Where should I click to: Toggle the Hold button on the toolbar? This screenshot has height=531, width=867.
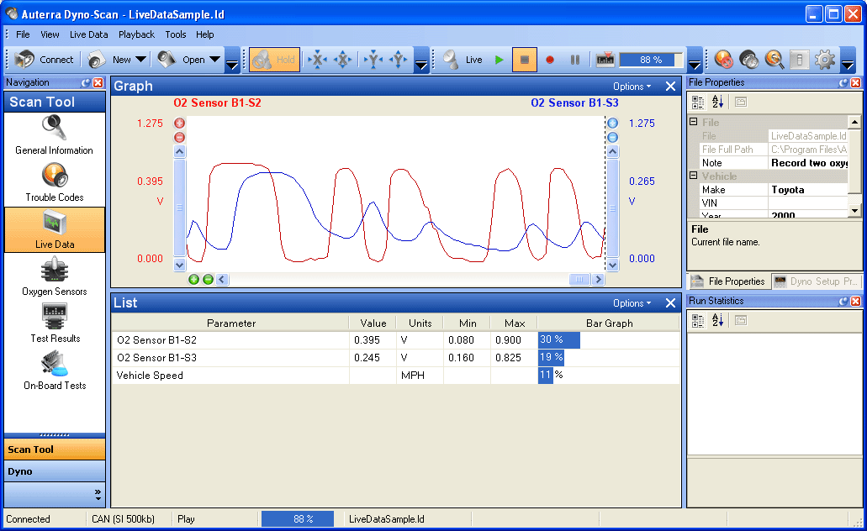(x=274, y=60)
